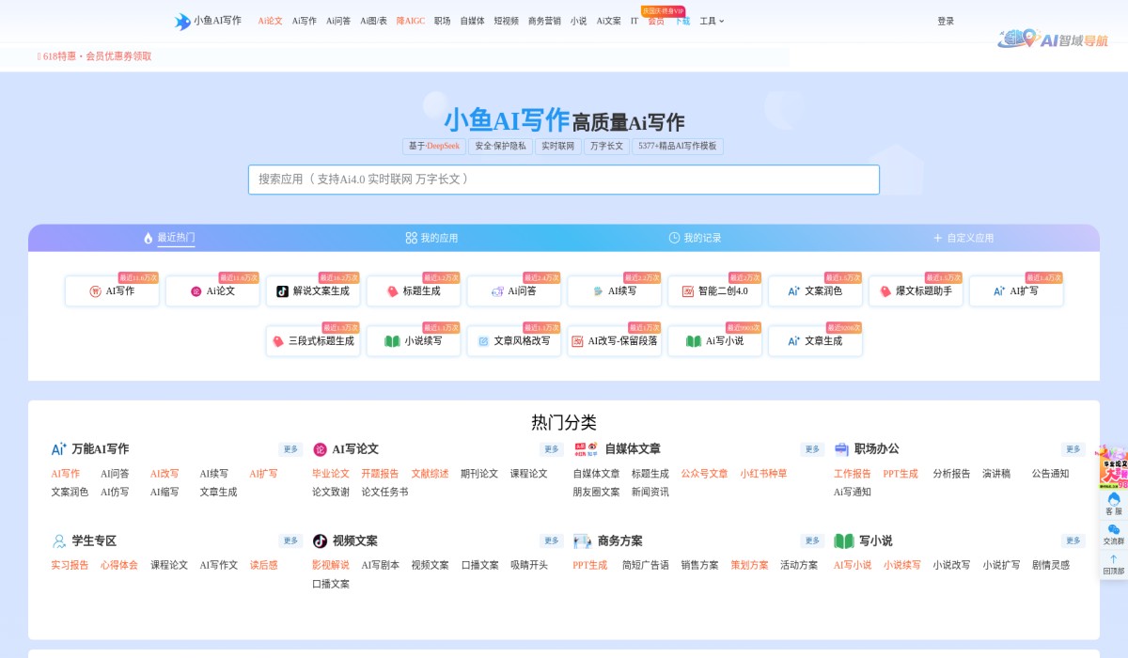Click inside the search input field
The width and height of the screenshot is (1128, 658).
[562, 179]
